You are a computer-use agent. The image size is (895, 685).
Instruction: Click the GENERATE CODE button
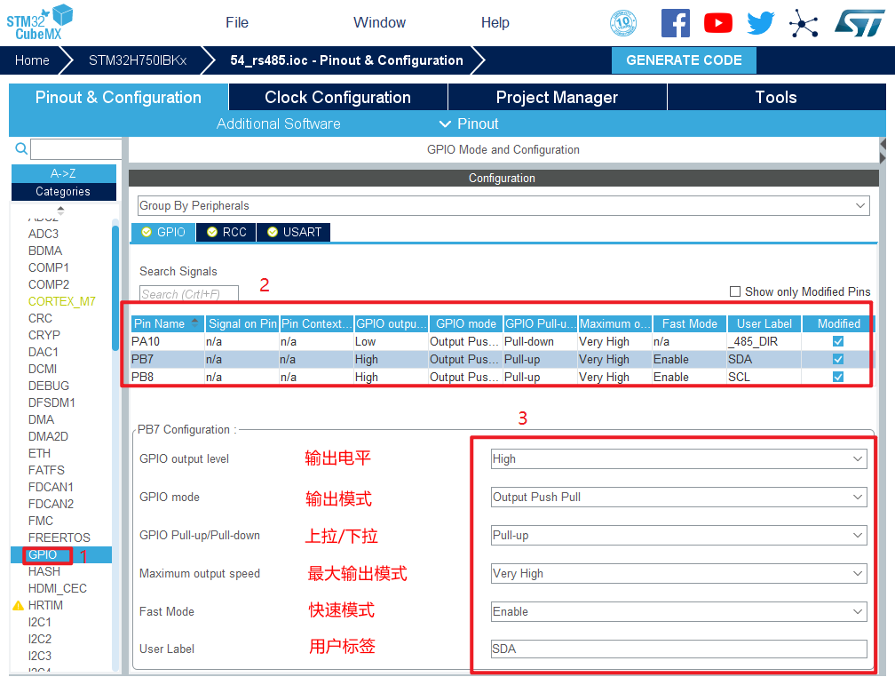click(x=684, y=60)
